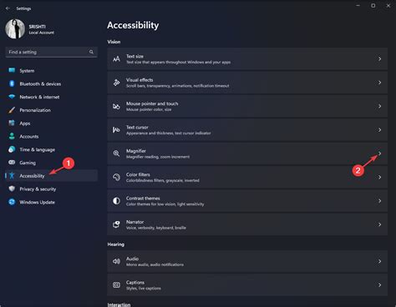The width and height of the screenshot is (396, 307).
Task: Click the 'Local Account' text
Action: [42, 33]
